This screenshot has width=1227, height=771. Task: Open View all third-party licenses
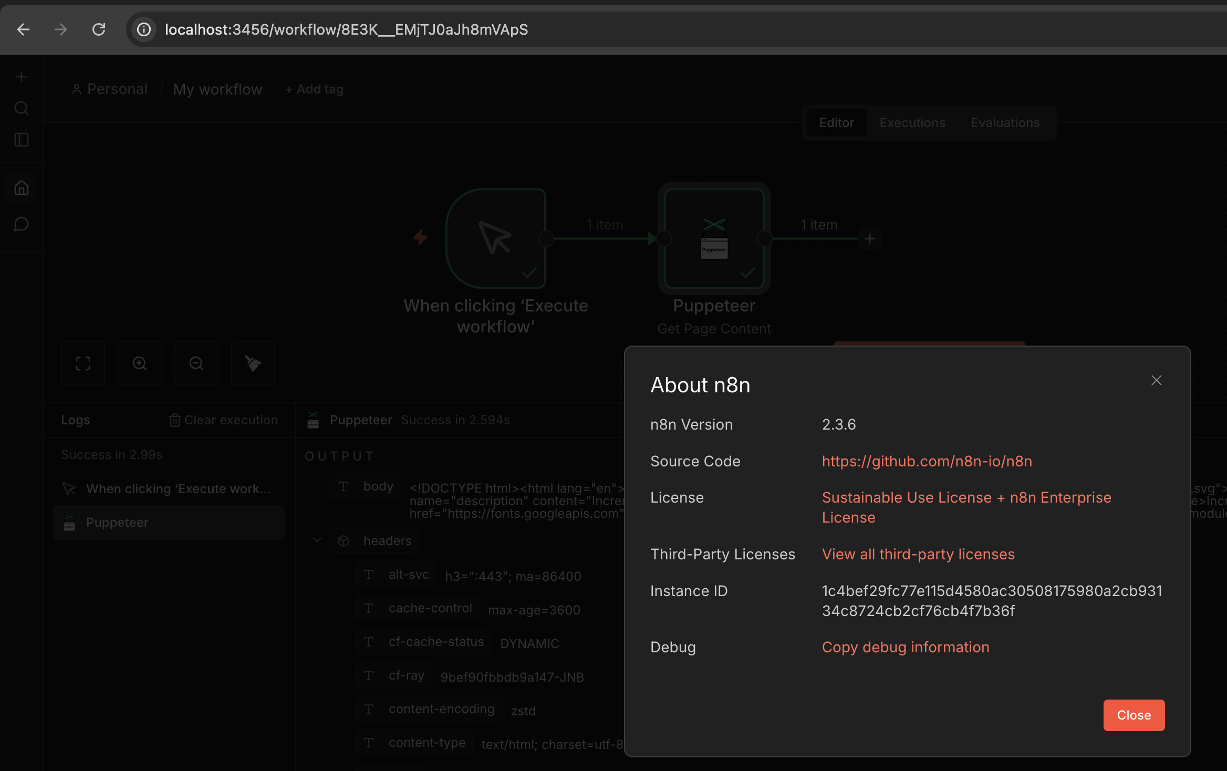click(918, 554)
